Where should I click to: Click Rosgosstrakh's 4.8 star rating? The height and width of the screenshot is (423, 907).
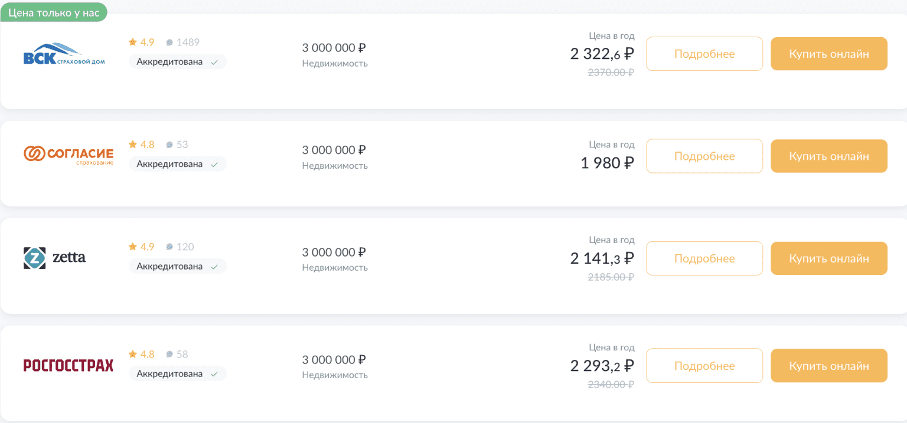point(141,354)
